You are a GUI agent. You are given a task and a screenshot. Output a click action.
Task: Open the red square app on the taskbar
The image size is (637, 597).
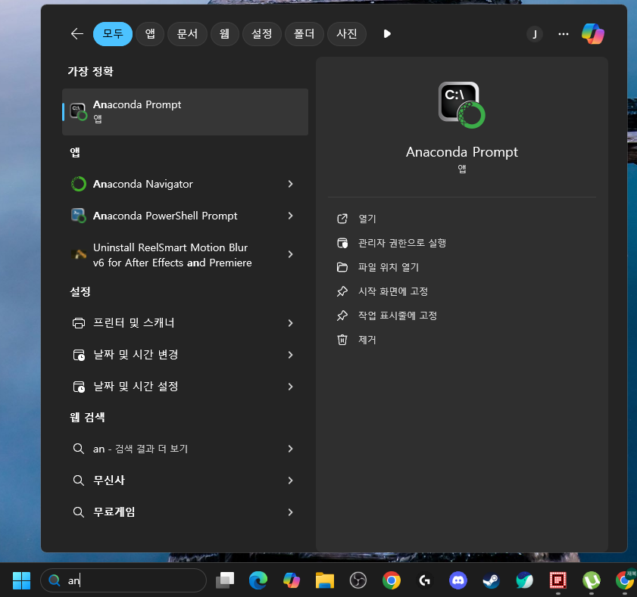pos(558,580)
